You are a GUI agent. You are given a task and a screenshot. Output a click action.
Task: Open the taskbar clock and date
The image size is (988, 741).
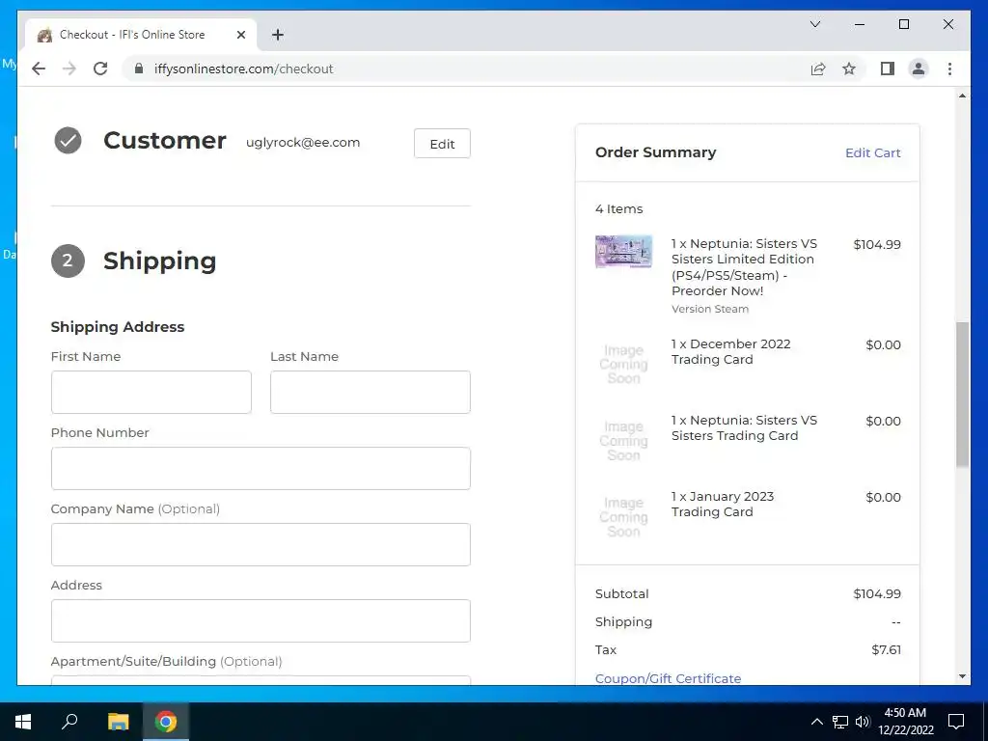click(905, 722)
